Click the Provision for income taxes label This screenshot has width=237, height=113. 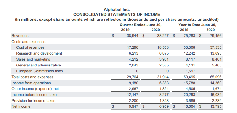(x=34, y=101)
